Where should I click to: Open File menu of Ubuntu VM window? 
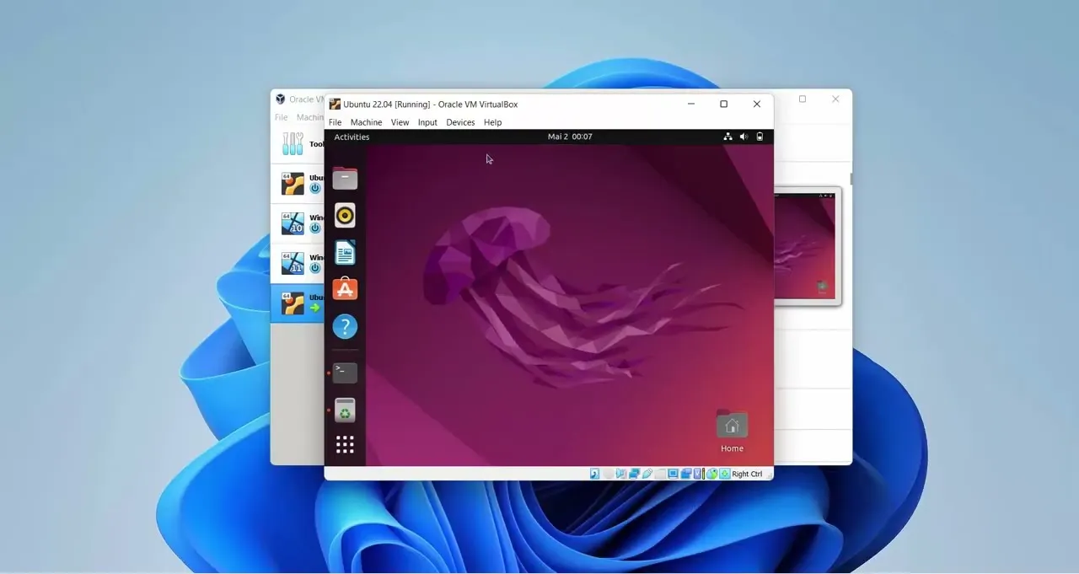click(x=335, y=122)
